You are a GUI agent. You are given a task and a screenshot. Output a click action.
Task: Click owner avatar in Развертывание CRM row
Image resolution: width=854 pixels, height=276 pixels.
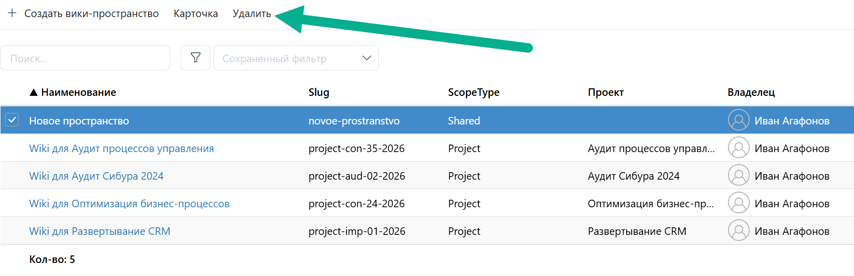pyautogui.click(x=738, y=231)
